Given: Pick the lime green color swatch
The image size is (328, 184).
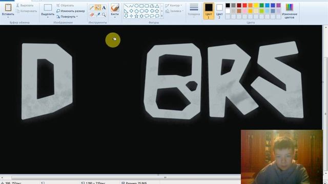Looking at the screenshot, I should click(262, 11).
